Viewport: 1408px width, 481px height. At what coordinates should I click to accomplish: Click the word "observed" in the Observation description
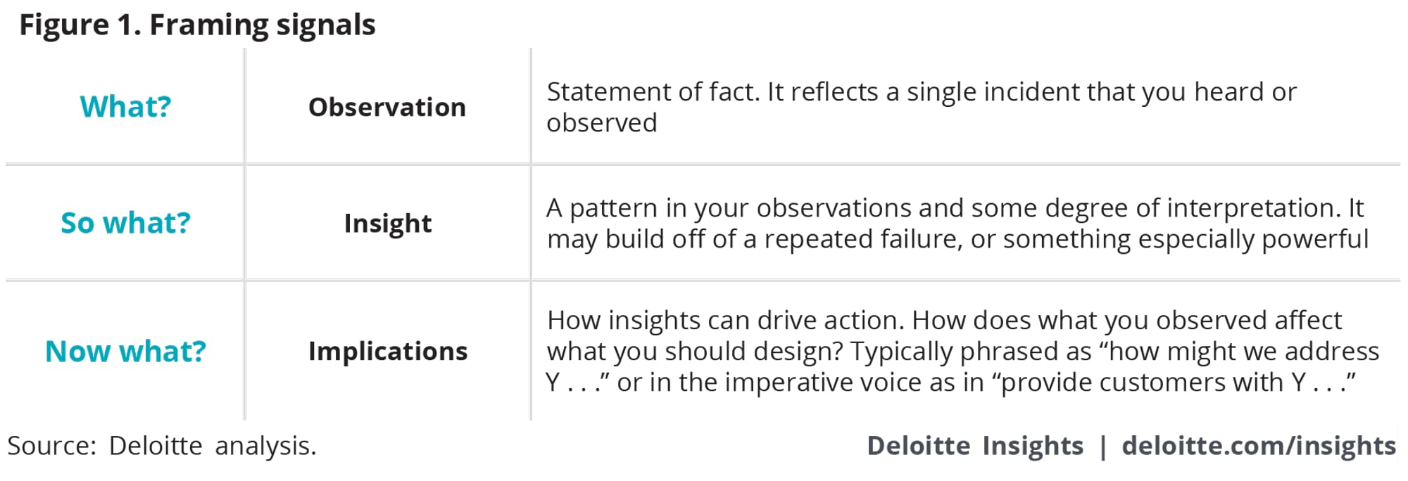tap(602, 123)
